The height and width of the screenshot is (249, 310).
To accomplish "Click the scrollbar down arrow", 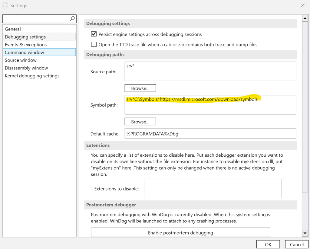I will [x=305, y=233].
